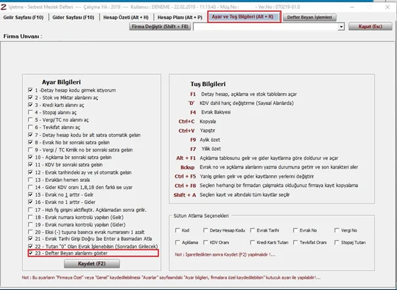Toggle '1 - Detay hesap kodu girmek istiyorum'
397x290 pixels.
[x=30, y=91]
